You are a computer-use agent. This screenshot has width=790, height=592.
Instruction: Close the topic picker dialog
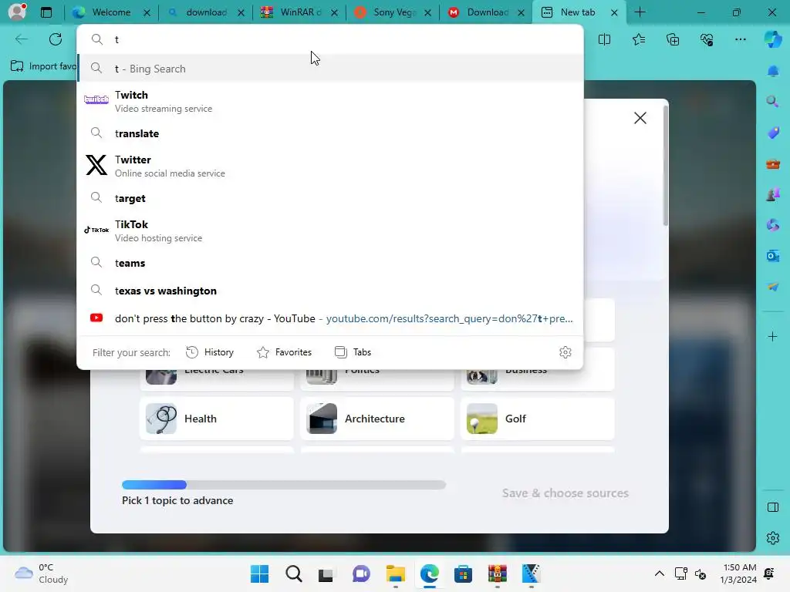(x=640, y=118)
